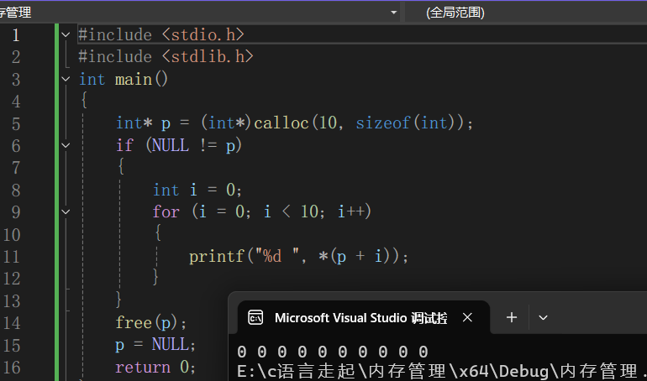Click the p = NULL; statement
The image size is (647, 381).
click(155, 345)
